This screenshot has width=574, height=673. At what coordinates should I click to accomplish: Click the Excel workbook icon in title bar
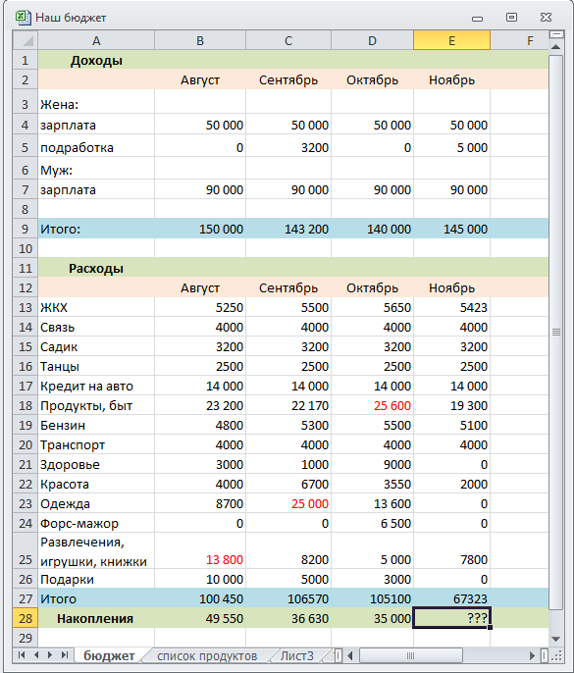[x=23, y=18]
